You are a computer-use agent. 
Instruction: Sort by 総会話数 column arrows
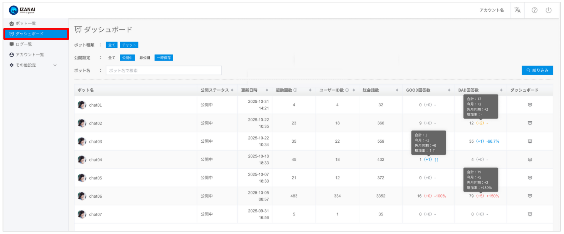397,90
